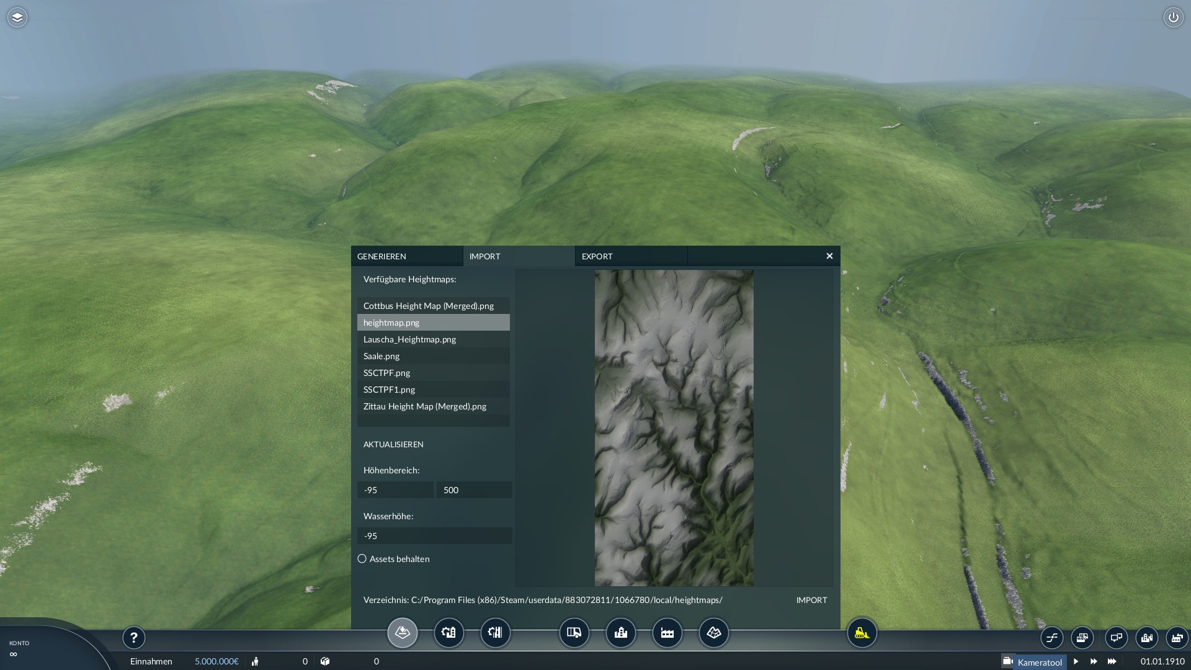This screenshot has height=670, width=1191.
Task: Open the layers menu icon
Action: 17,17
